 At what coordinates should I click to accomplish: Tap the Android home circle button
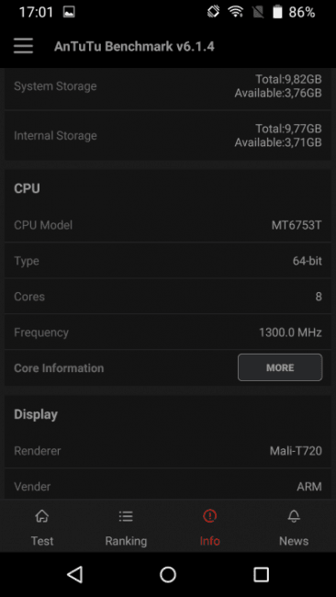pyautogui.click(x=168, y=575)
